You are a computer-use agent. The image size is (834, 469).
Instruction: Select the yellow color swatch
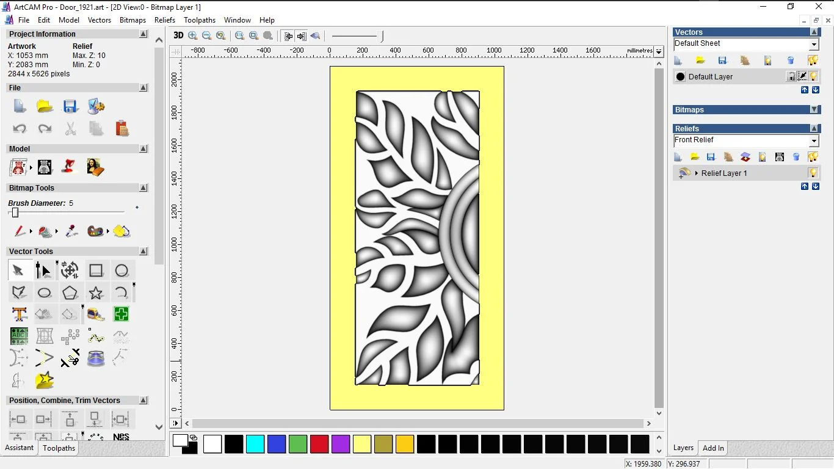(362, 444)
